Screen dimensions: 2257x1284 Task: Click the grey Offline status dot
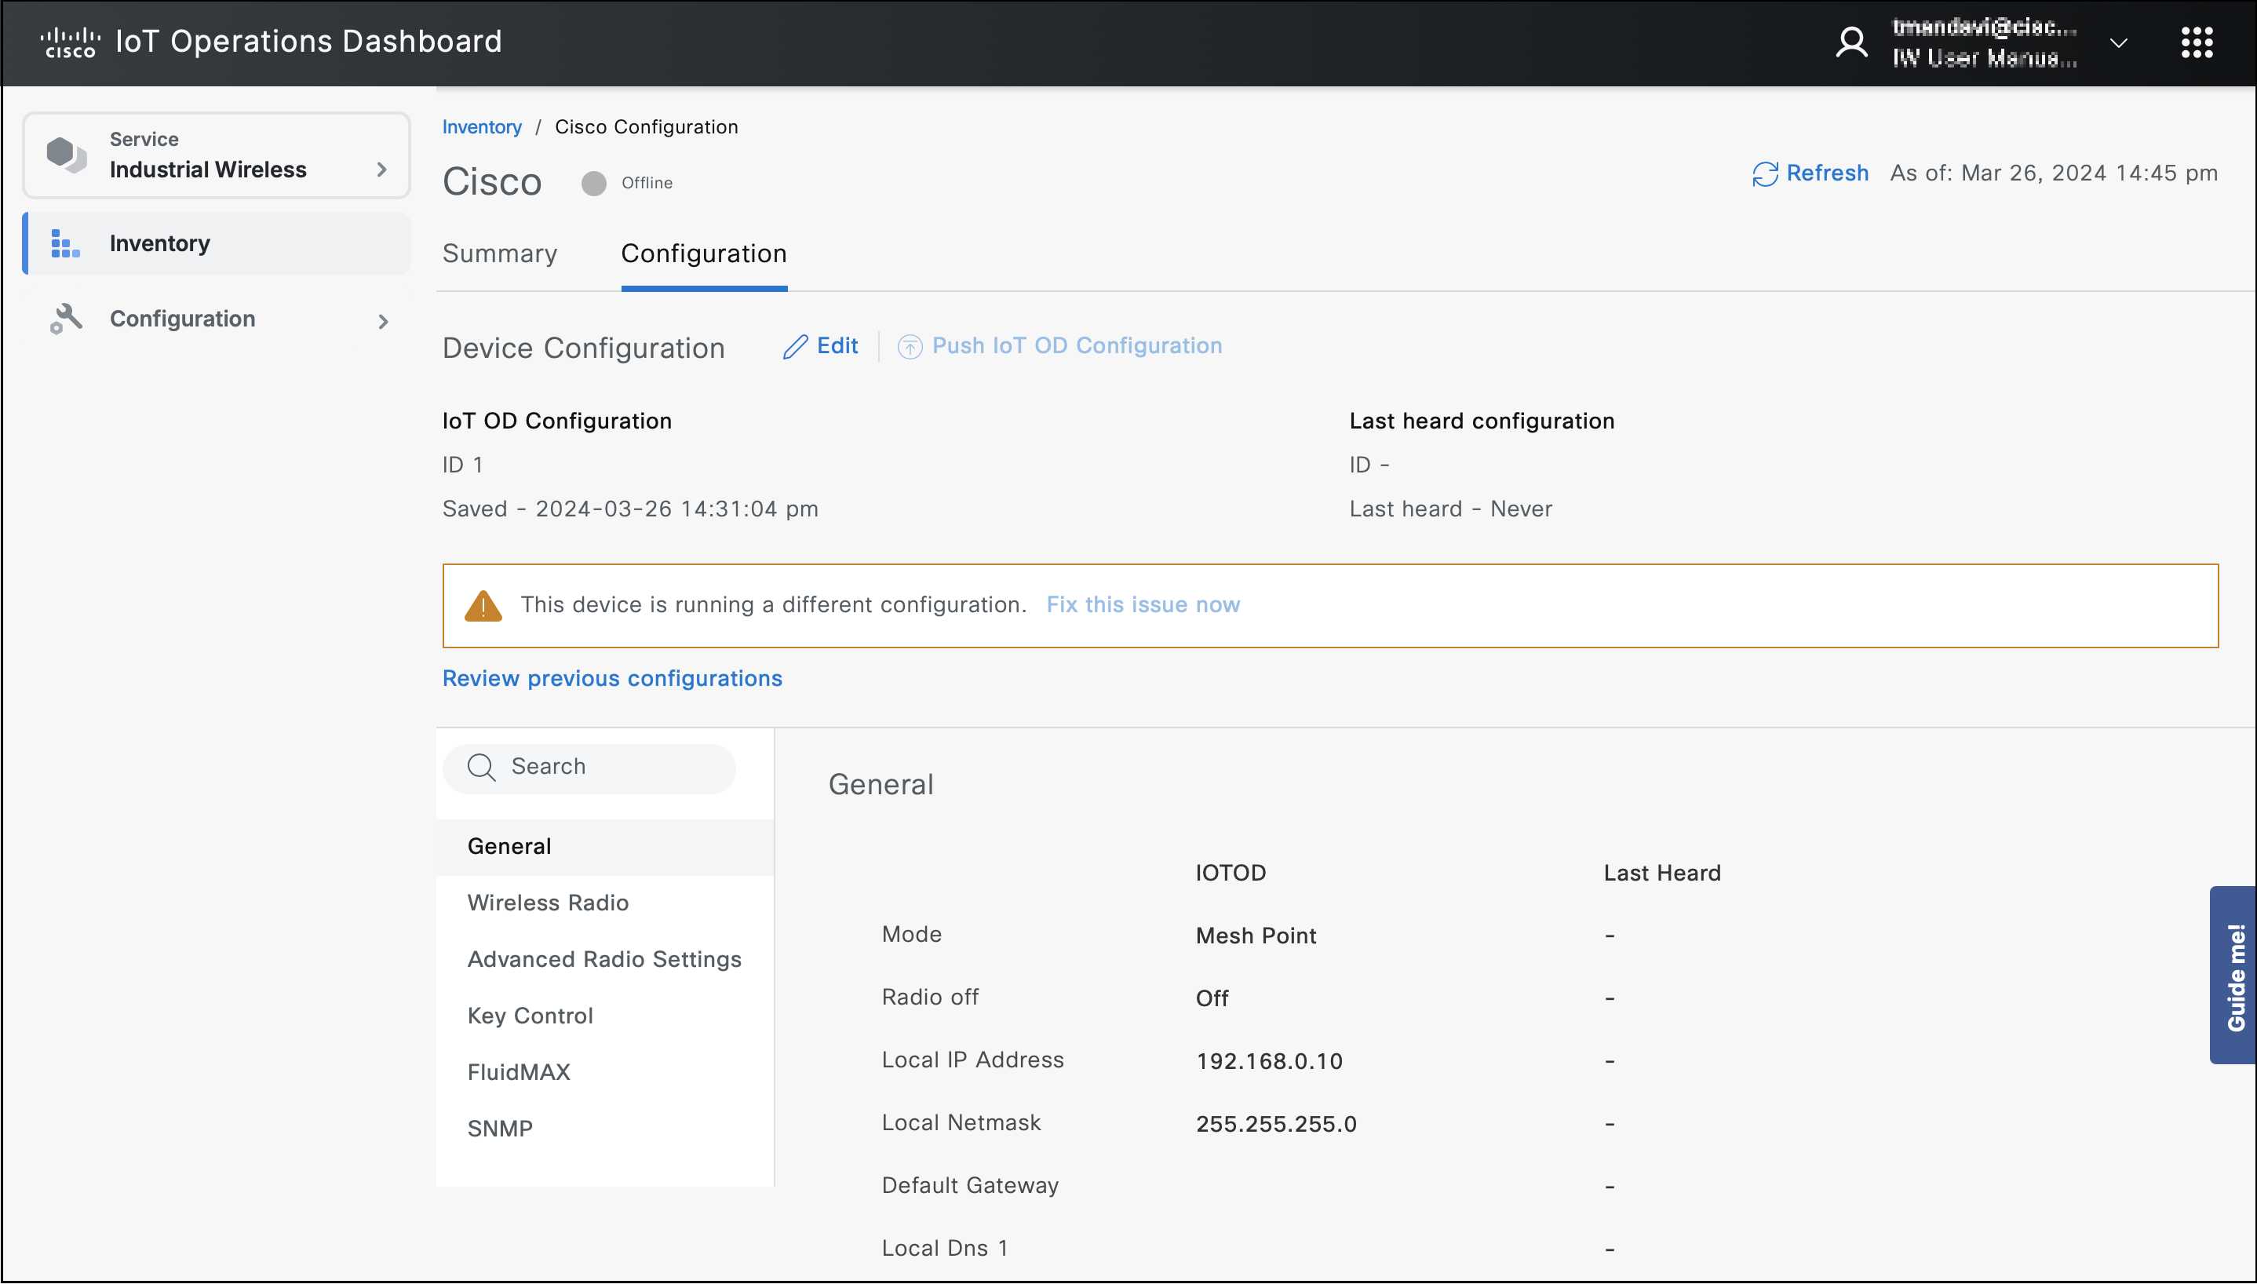point(594,184)
